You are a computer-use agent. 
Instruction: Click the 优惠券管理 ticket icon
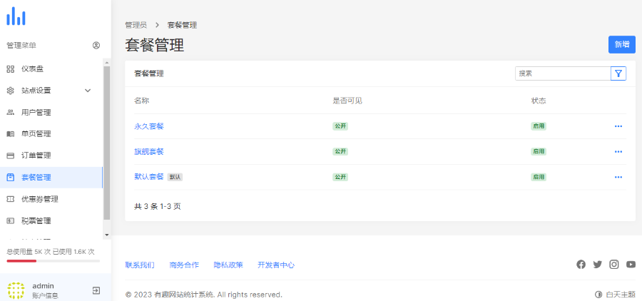pos(11,200)
